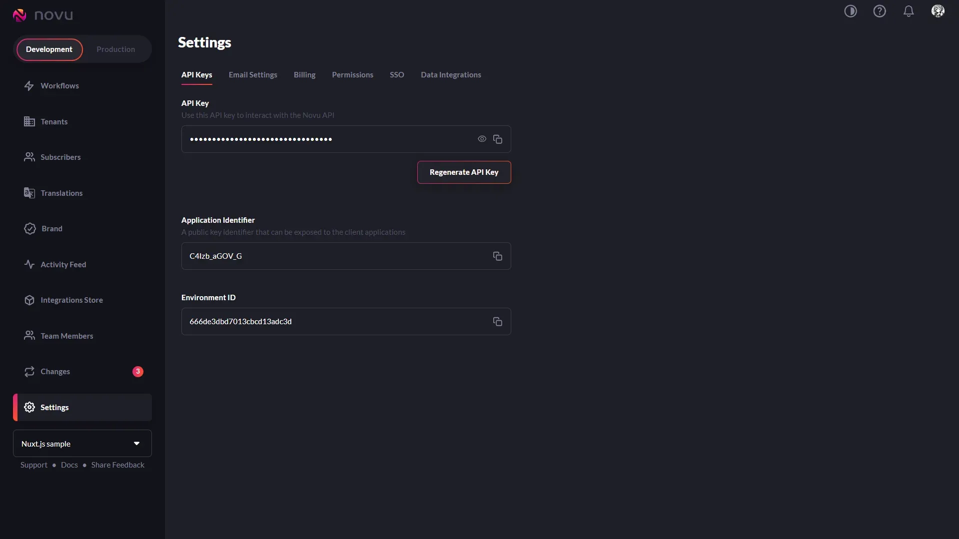Open the Billing tab

pos(304,75)
